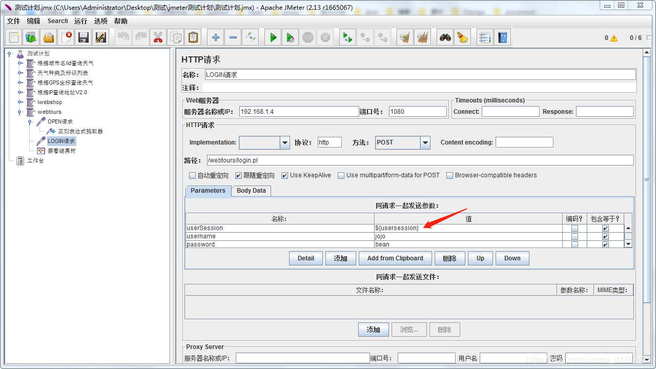Image resolution: width=656 pixels, height=369 pixels.
Task: Click Save test plan as icon
Action: (x=101, y=37)
